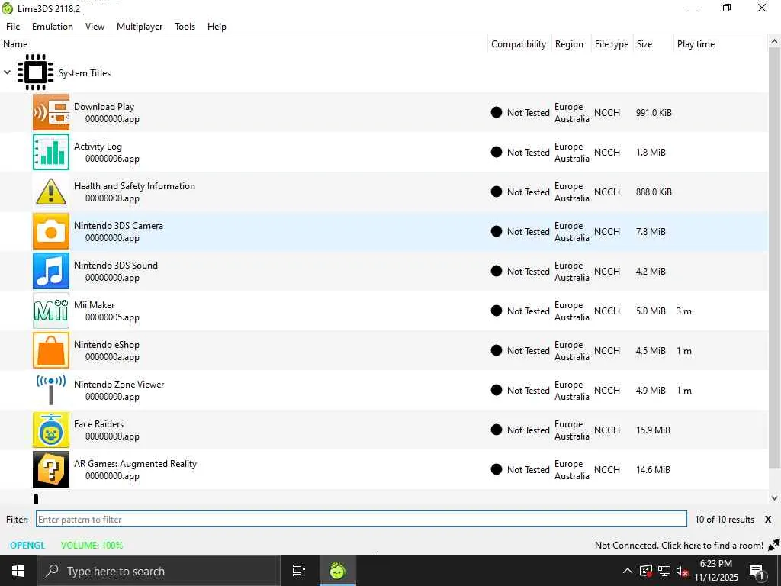781x586 pixels.
Task: Toggle the OPENGL graphics API indicator
Action: click(27, 545)
